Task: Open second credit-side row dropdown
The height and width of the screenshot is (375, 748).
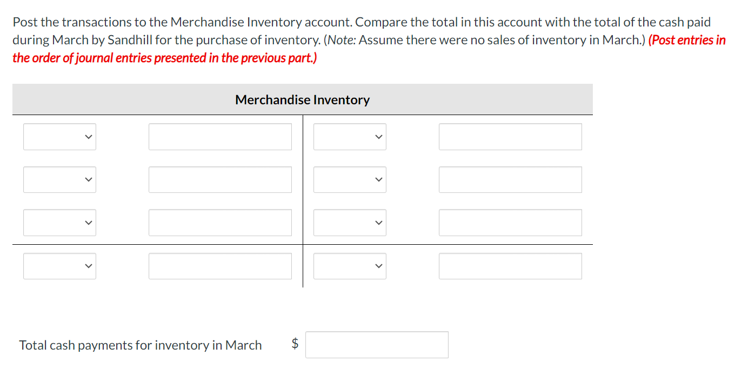Action: [350, 179]
